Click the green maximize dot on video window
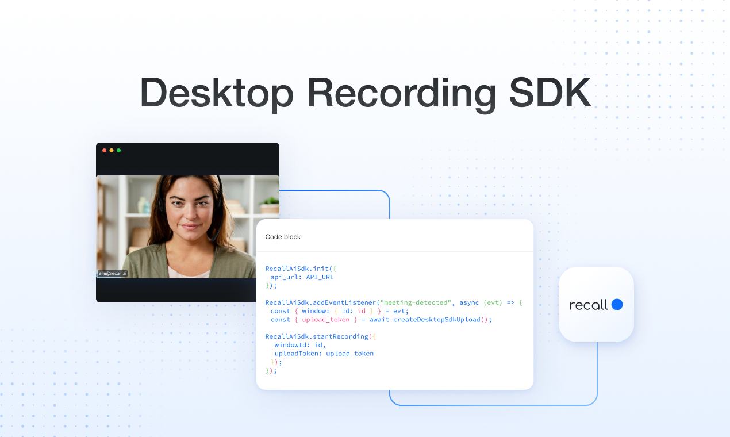The height and width of the screenshot is (437, 730). click(x=118, y=150)
